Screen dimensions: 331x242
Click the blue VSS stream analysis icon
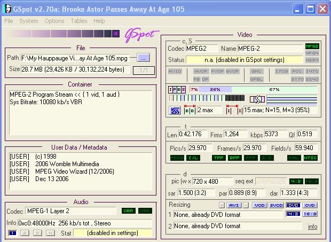pyautogui.click(x=175, y=111)
